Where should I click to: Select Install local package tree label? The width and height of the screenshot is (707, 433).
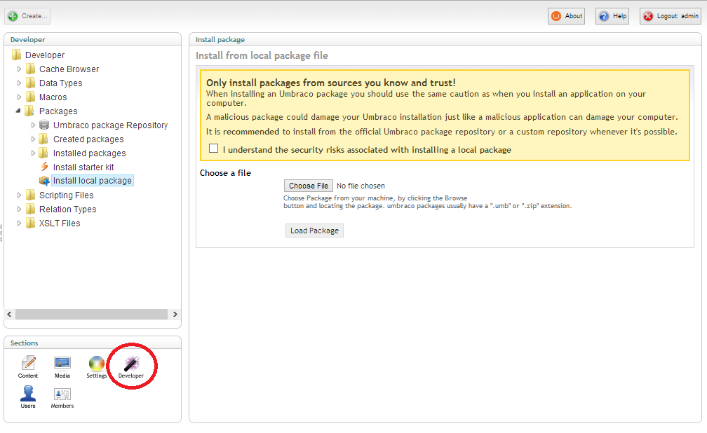(x=93, y=181)
